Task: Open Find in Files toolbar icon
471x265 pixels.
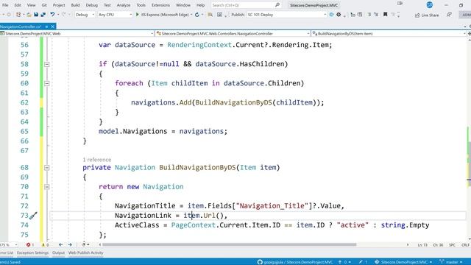Action: point(210,15)
